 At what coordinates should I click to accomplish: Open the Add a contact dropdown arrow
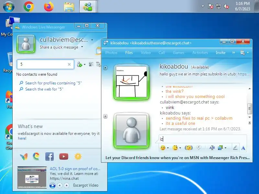[x=85, y=64]
